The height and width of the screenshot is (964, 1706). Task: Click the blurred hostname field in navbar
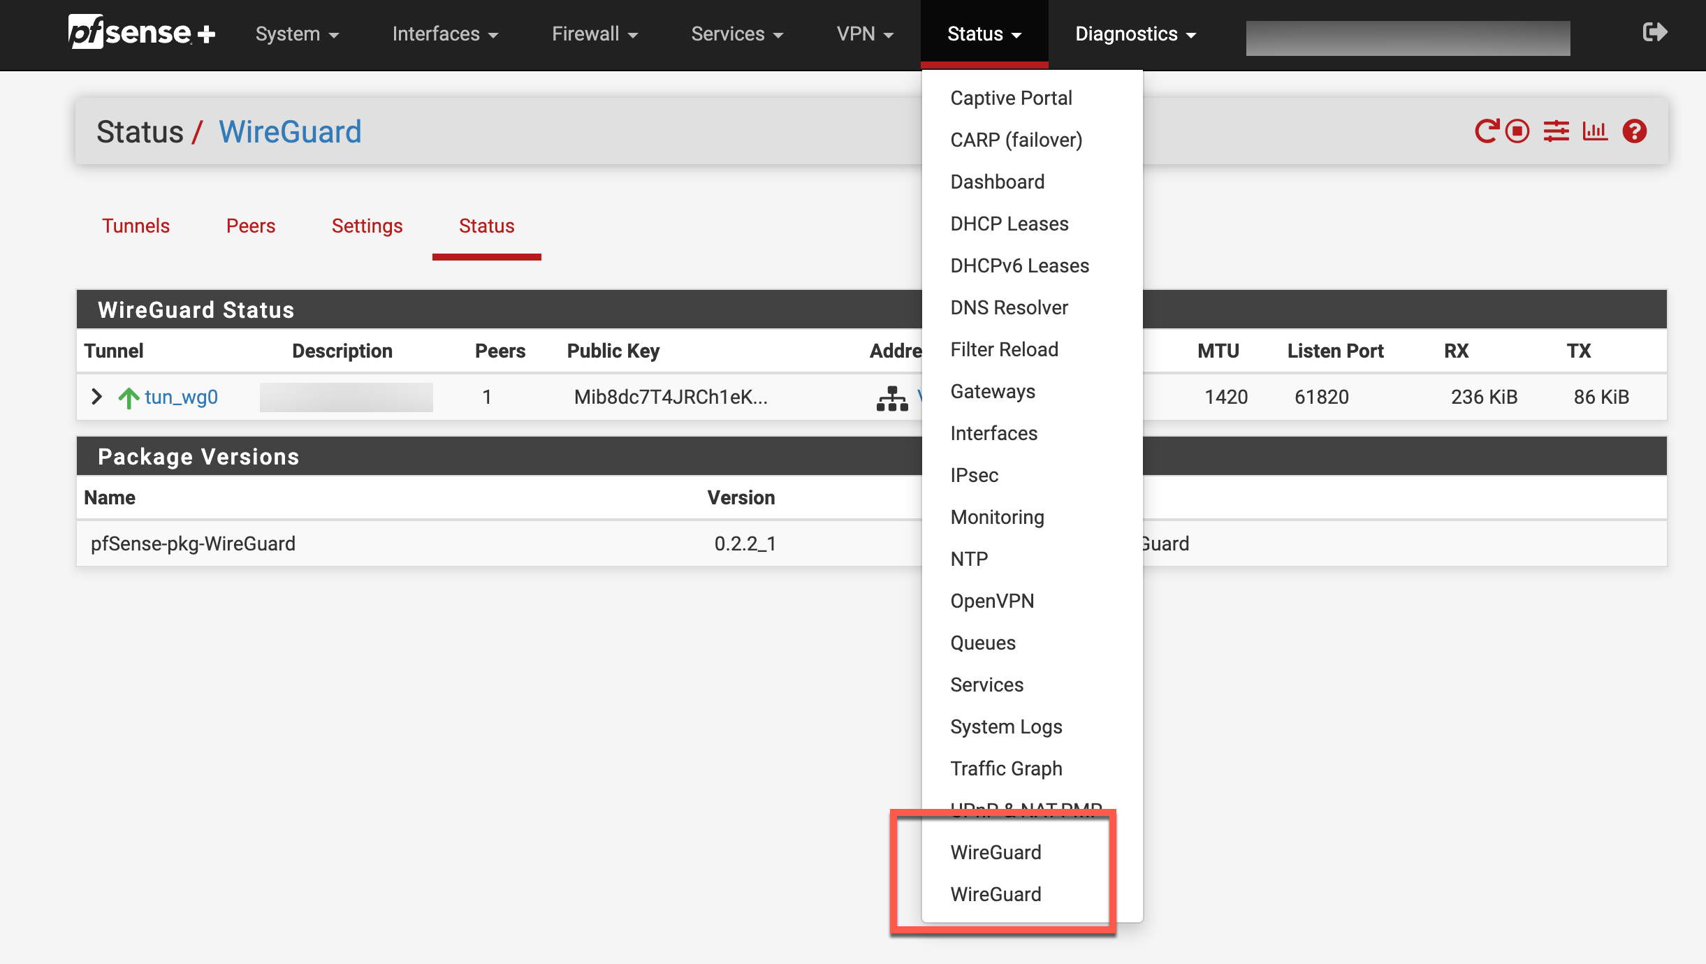pyautogui.click(x=1408, y=38)
